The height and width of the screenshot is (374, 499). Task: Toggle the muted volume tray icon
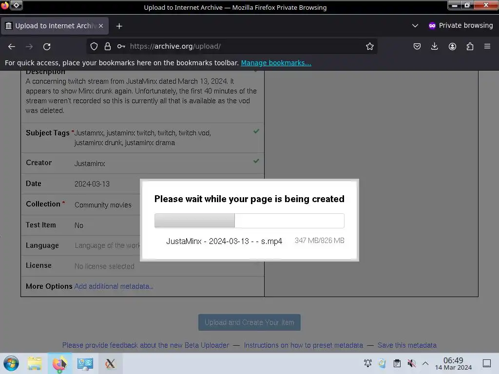click(x=411, y=363)
